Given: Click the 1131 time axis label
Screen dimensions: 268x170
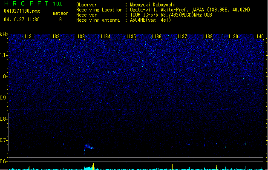Looking at the screenshot, I should 29,37.
